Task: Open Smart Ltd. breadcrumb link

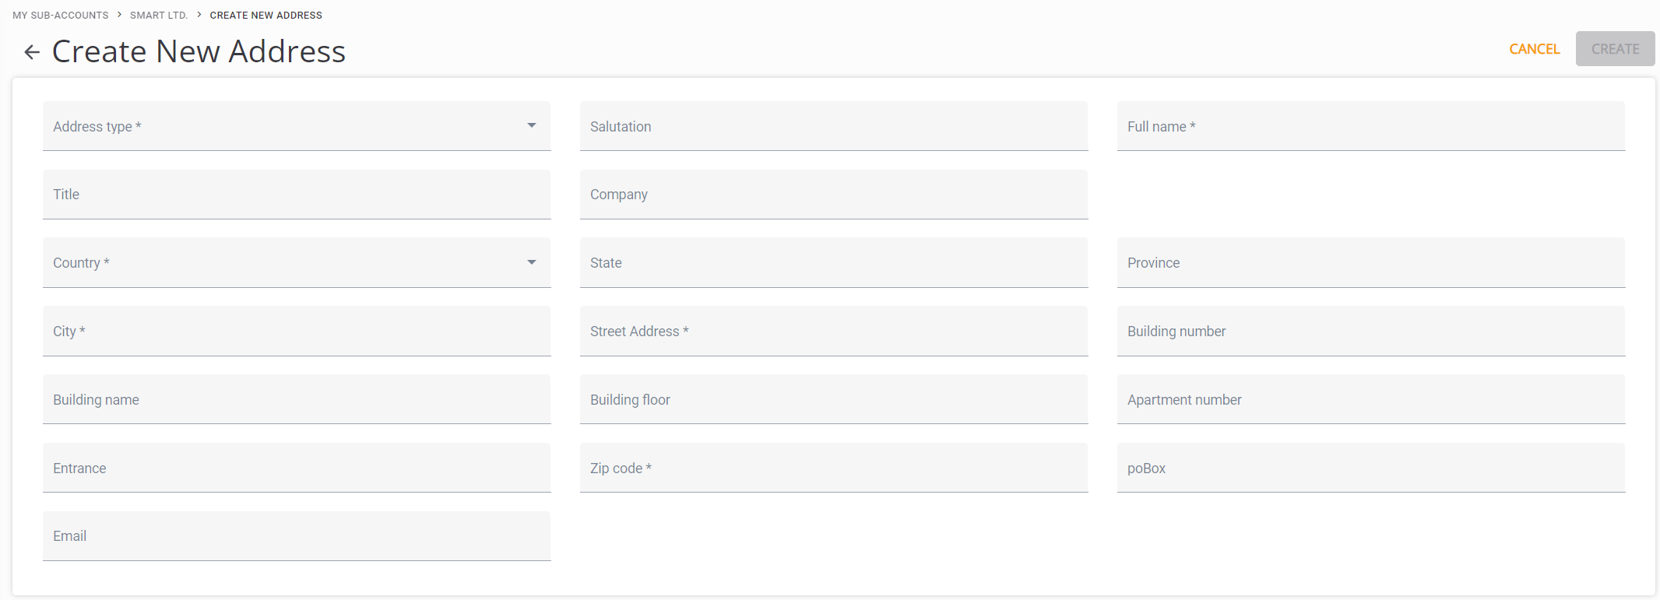Action: (159, 16)
